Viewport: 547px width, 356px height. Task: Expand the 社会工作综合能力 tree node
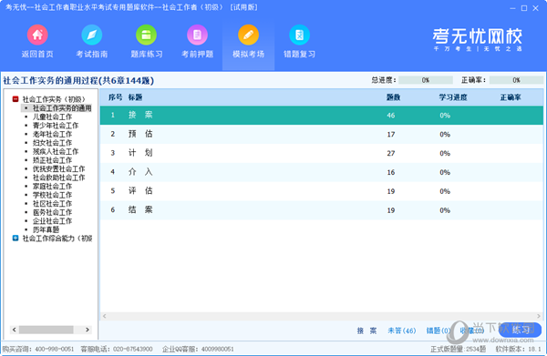(x=15, y=239)
